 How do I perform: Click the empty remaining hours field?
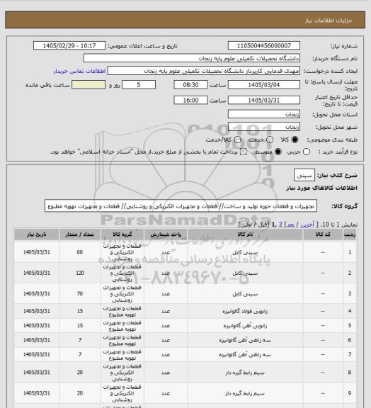coord(89,85)
